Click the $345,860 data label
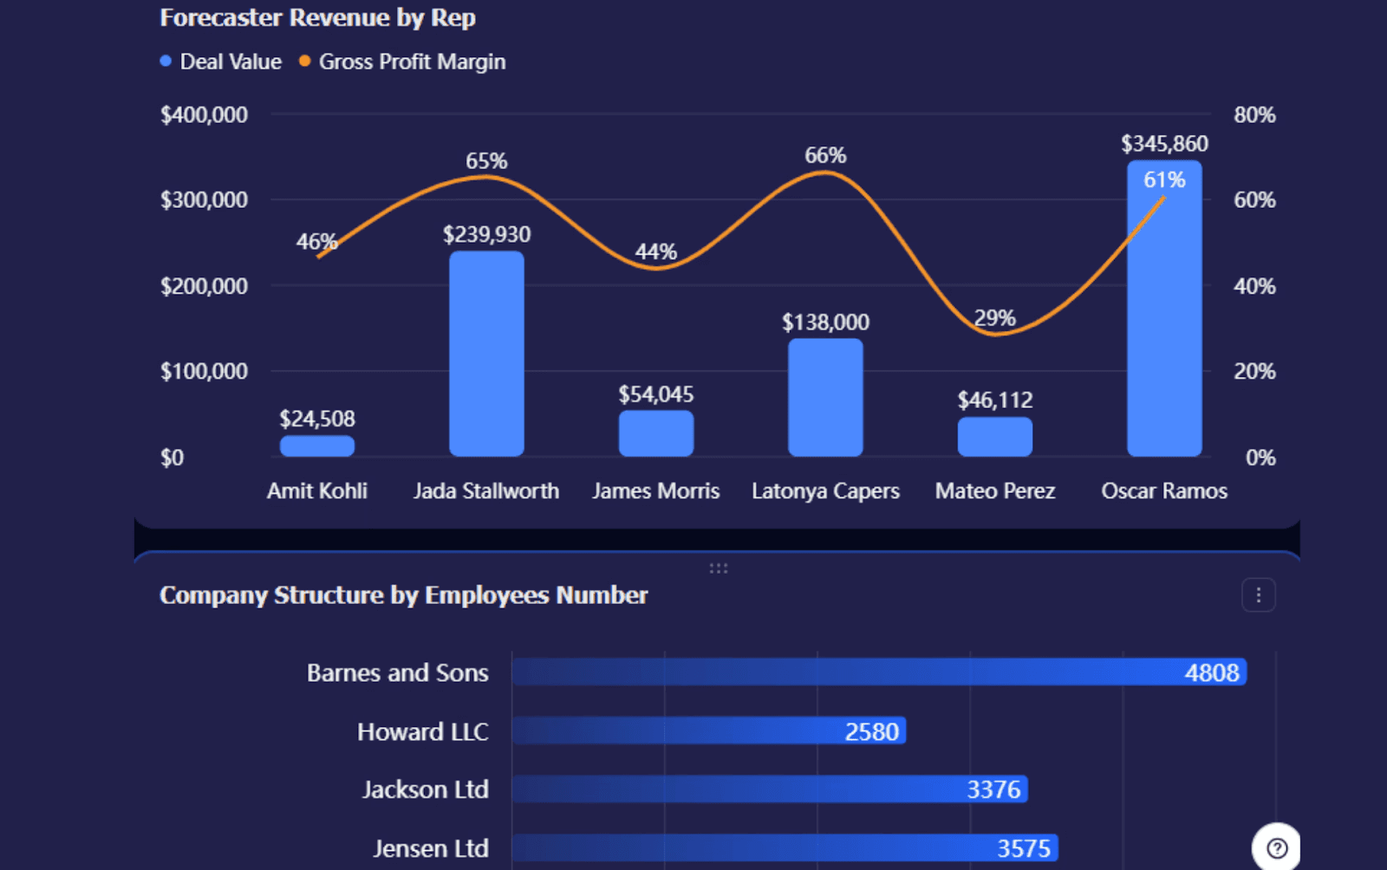This screenshot has width=1387, height=870. click(x=1164, y=144)
